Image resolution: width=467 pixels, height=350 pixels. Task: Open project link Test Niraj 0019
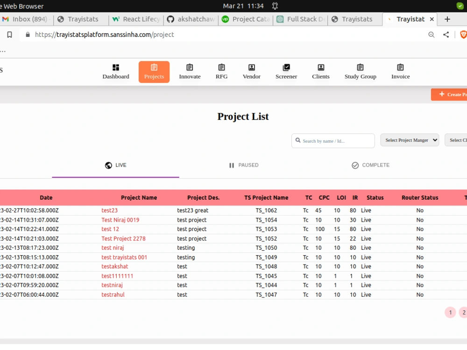click(120, 220)
